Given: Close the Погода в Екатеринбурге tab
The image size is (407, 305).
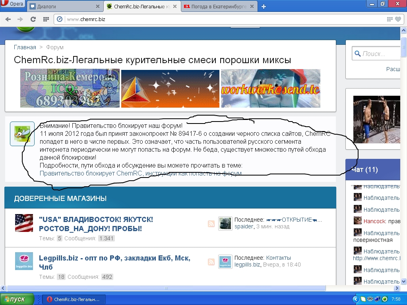Looking at the screenshot, I should [252, 6].
